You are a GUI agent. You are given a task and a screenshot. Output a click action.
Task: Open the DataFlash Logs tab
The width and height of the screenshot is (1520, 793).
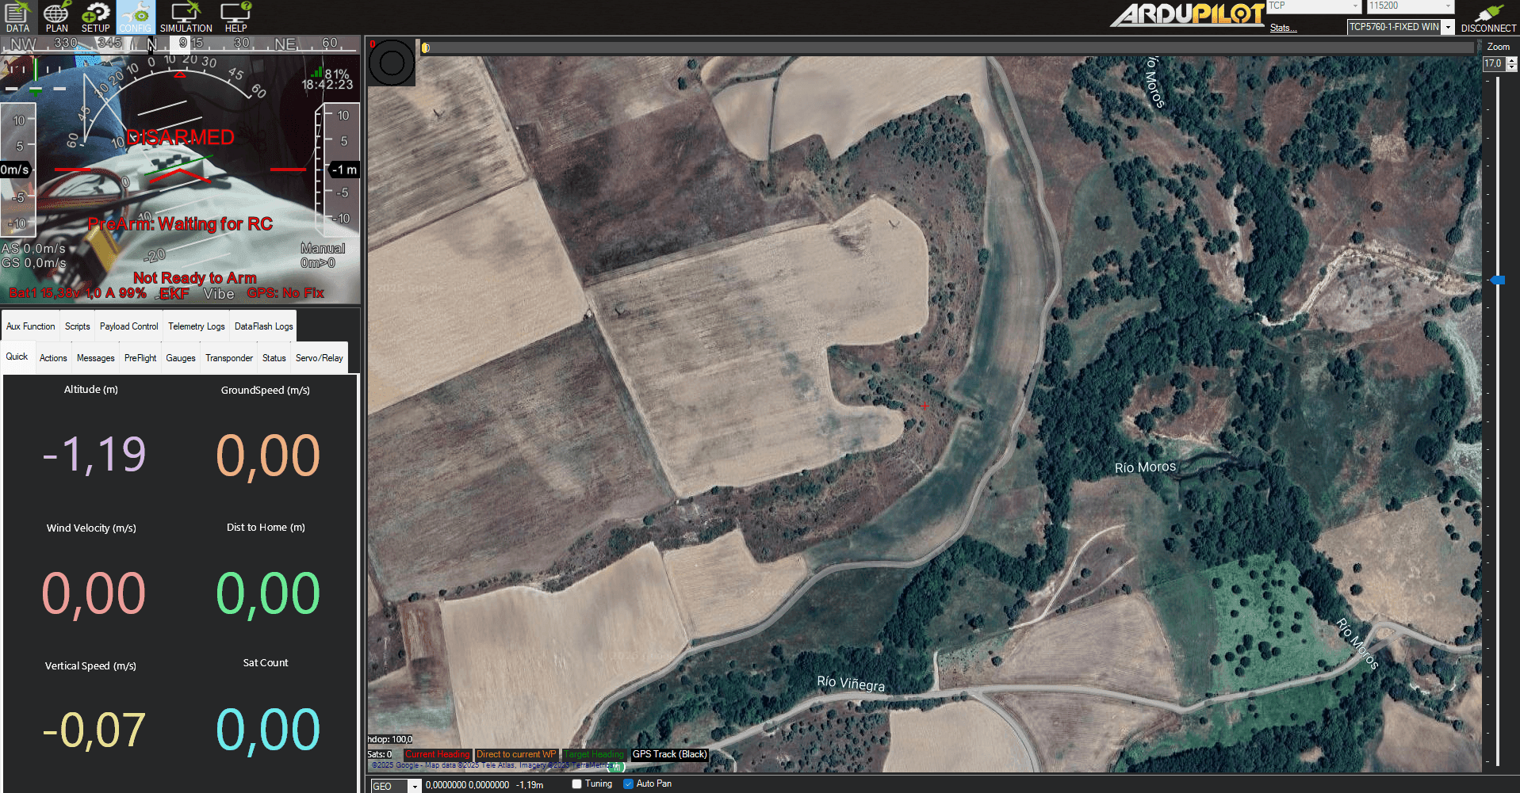point(263,326)
